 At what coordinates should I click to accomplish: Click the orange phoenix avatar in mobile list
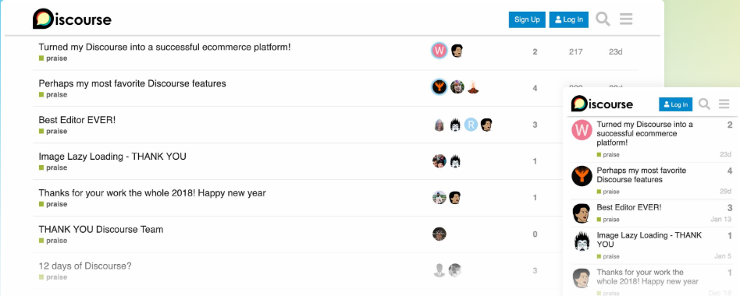click(x=582, y=176)
